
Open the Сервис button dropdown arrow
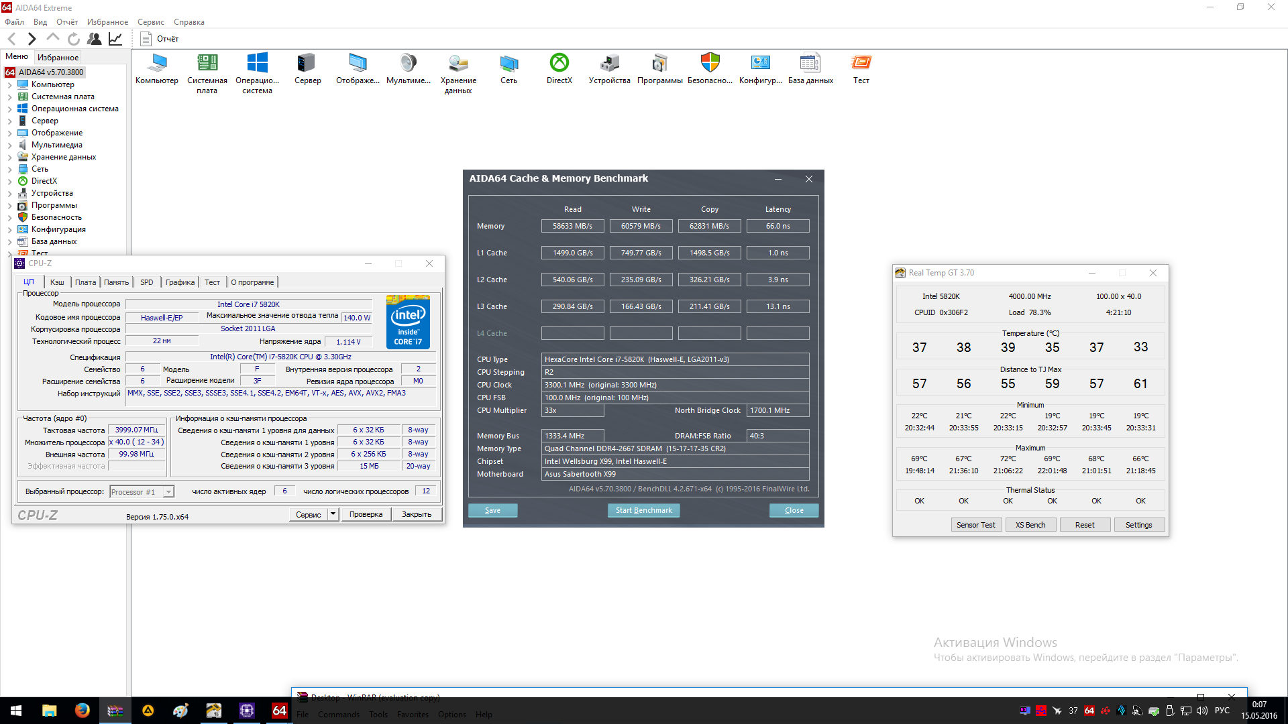tap(333, 514)
